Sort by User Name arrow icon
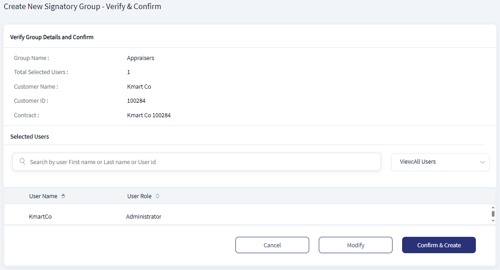The width and height of the screenshot is (500, 270). tap(63, 196)
